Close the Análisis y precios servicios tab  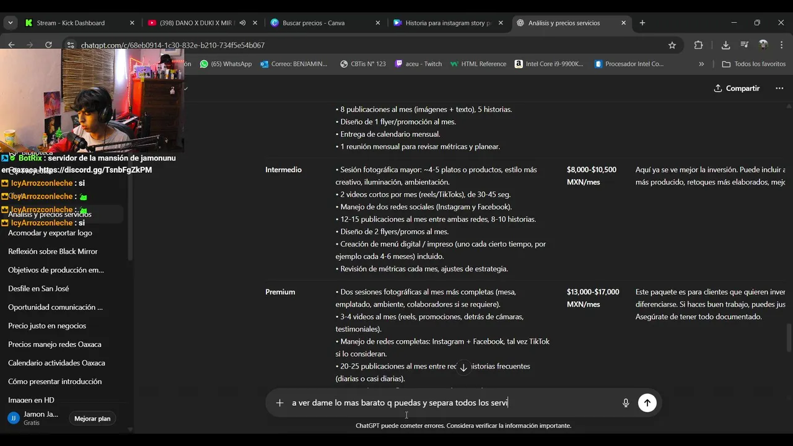pos(624,23)
